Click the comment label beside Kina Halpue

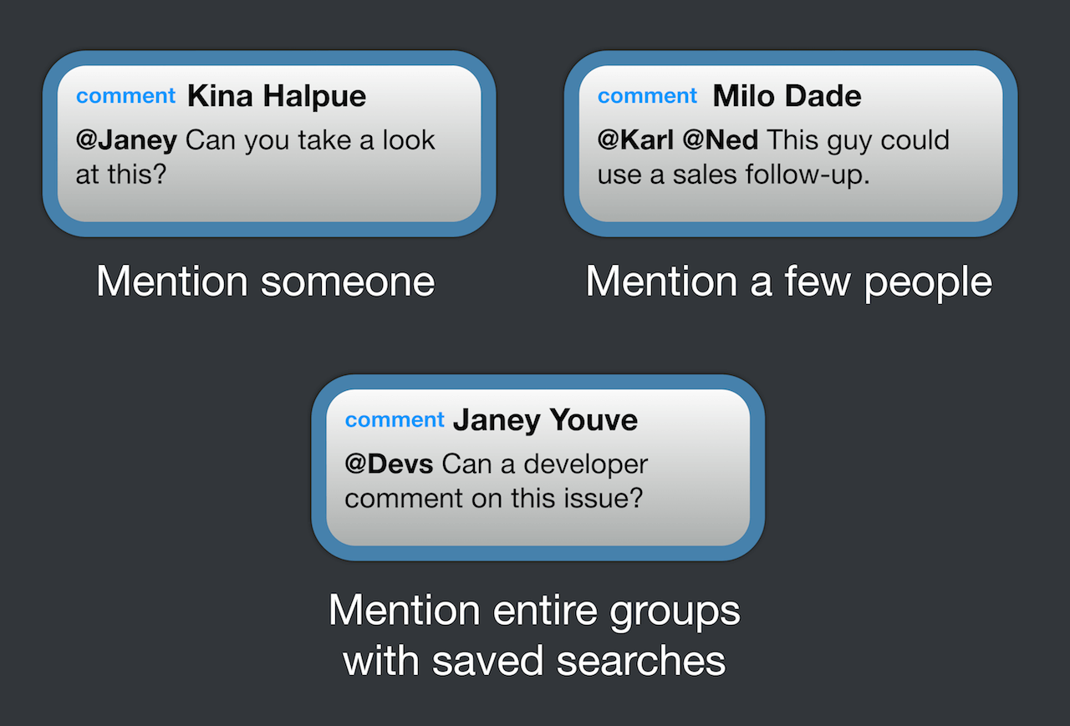click(126, 96)
